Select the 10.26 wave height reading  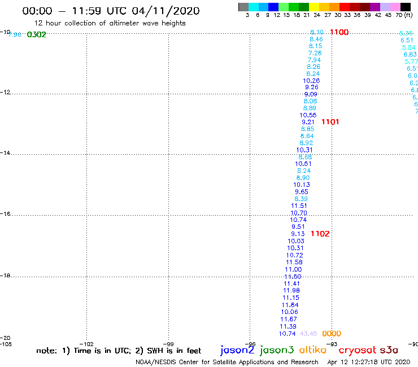pyautogui.click(x=311, y=81)
